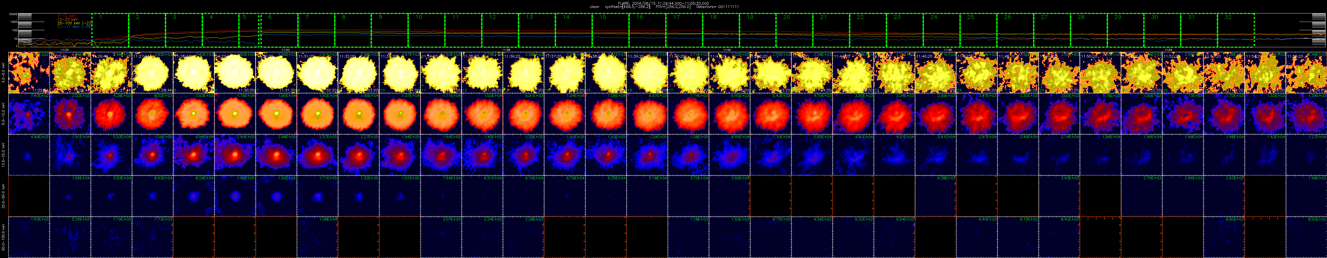
Task: Select interval 6 on the light curve
Action: (279, 30)
